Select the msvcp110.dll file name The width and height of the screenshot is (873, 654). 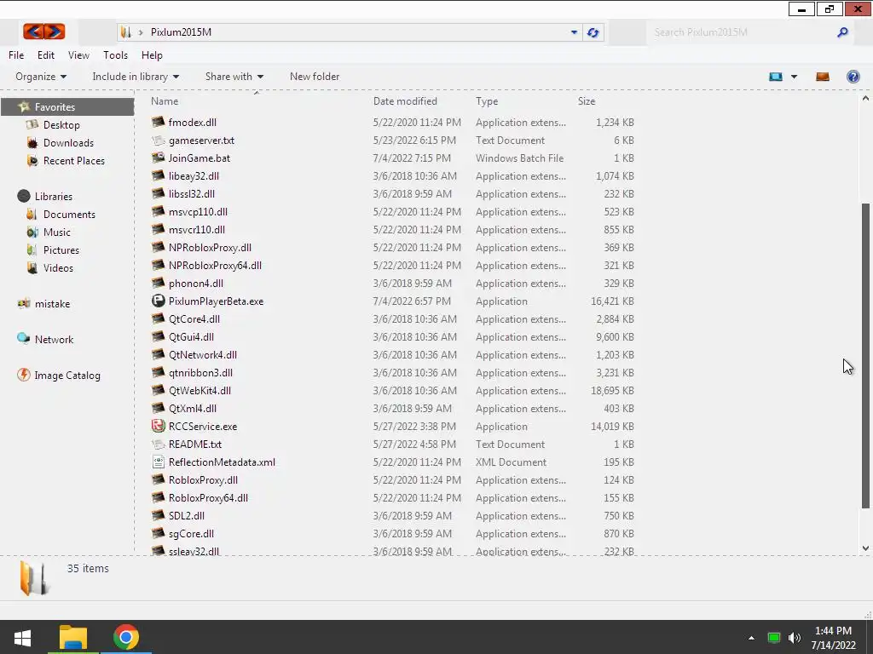tap(198, 211)
